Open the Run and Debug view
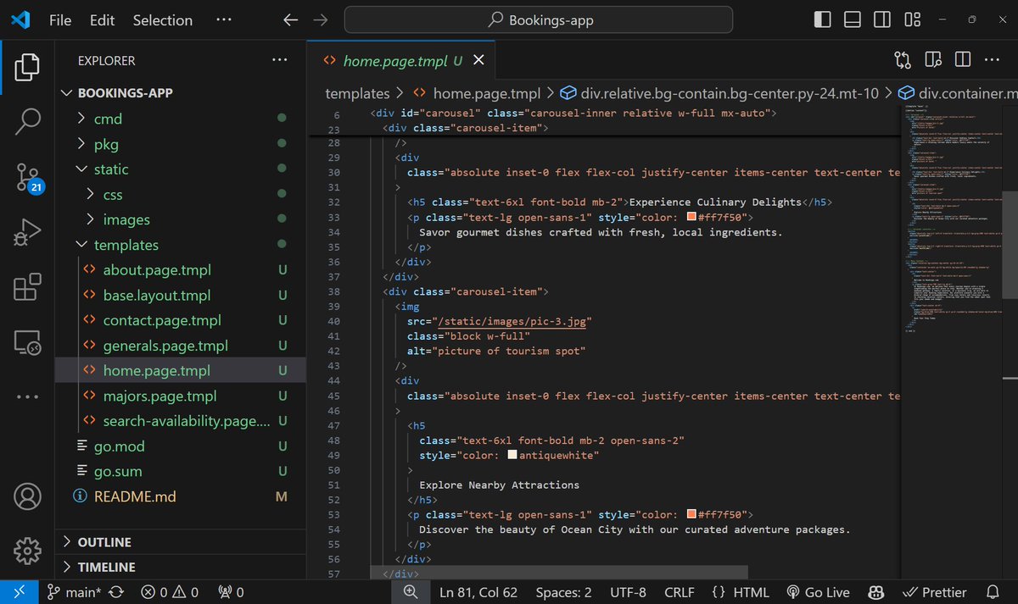The image size is (1018, 604). tap(27, 232)
